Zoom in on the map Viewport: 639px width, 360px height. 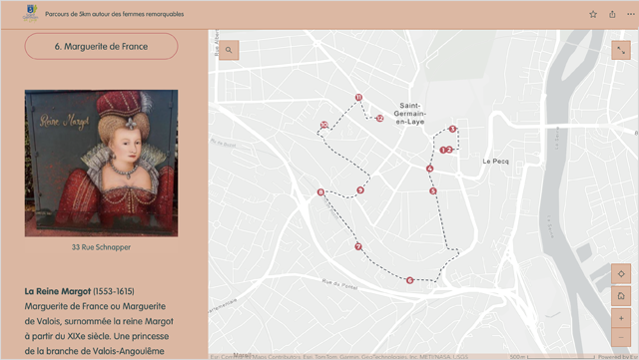pos(621,318)
